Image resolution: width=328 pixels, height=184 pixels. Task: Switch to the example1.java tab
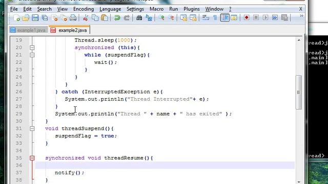29,30
